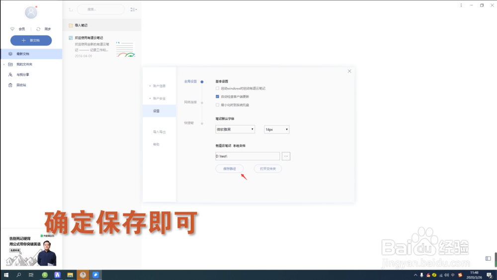Click the volume speaker tray icon
Image resolution: width=497 pixels, height=280 pixels.
(x=447, y=275)
